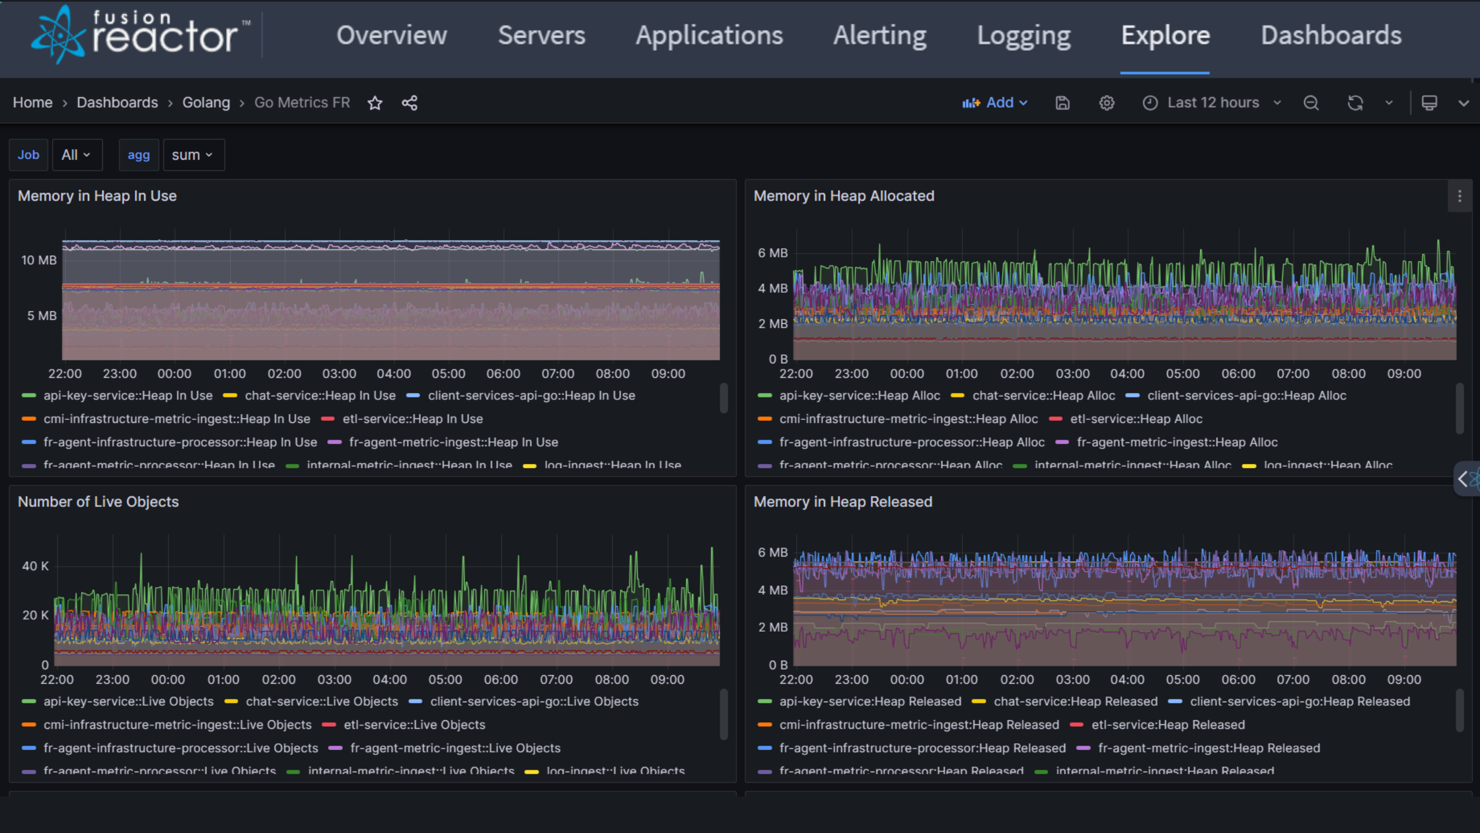1480x833 pixels.
Task: Click the FusionReactor logo
Action: pyautogui.click(x=140, y=35)
